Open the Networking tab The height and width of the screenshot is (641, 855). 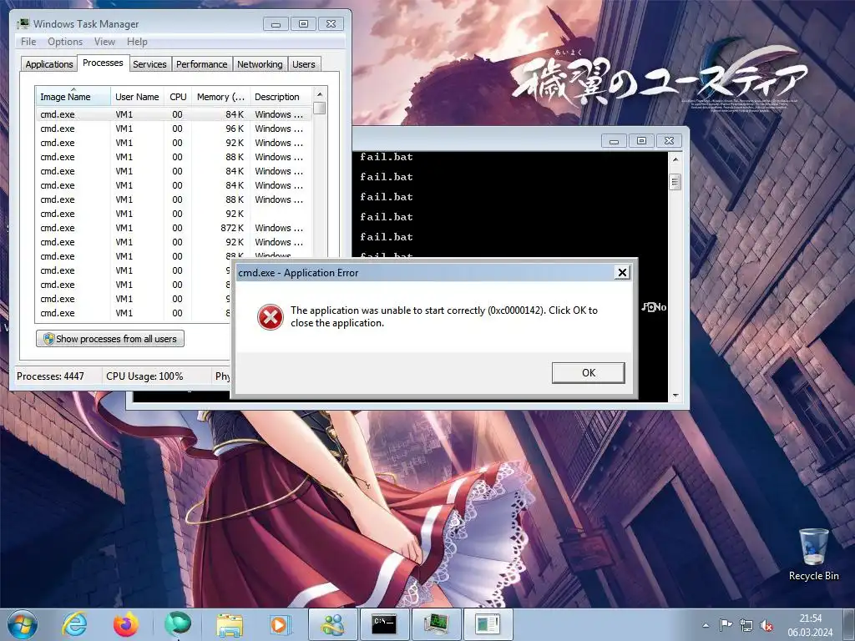[x=260, y=64]
